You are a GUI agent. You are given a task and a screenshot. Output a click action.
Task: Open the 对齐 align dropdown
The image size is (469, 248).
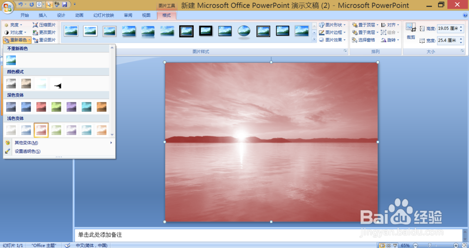click(390, 25)
